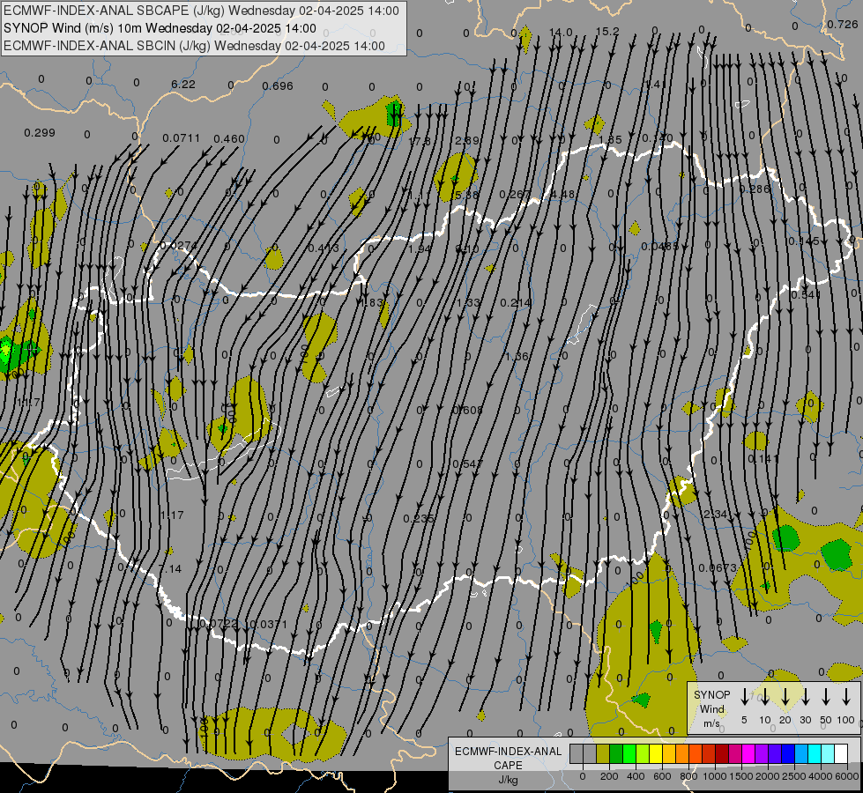Screen dimensions: 863x793
Task: Click the map value 0.413
Action: pos(324,248)
